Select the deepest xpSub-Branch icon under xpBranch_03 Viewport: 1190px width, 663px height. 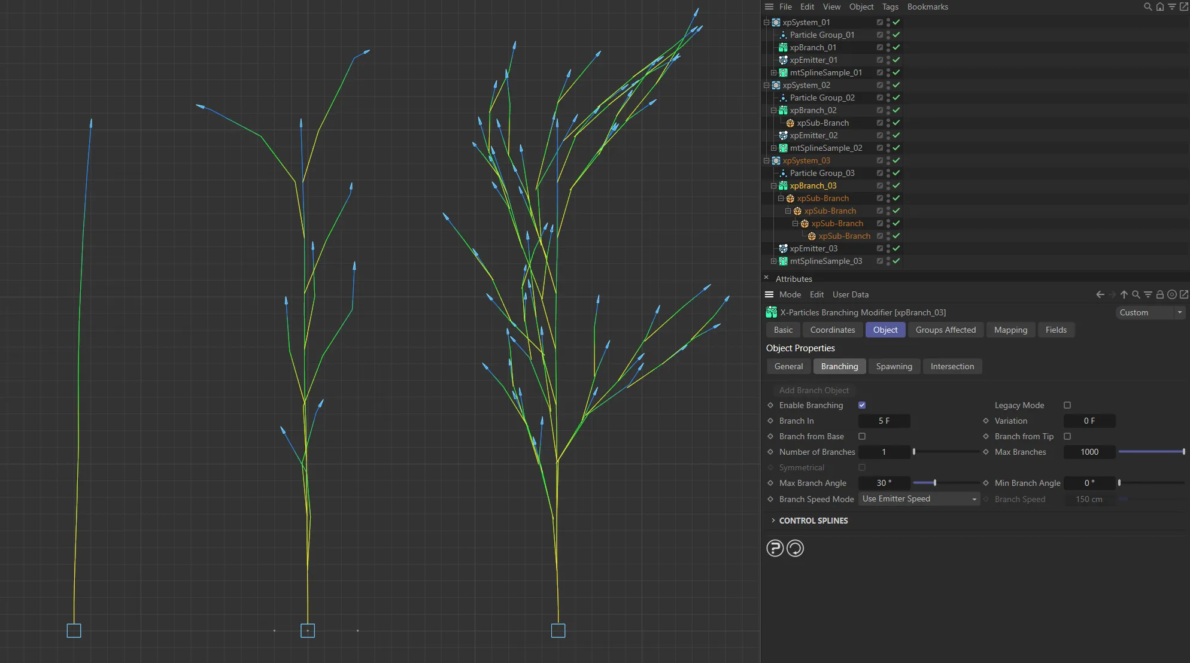pyautogui.click(x=812, y=236)
